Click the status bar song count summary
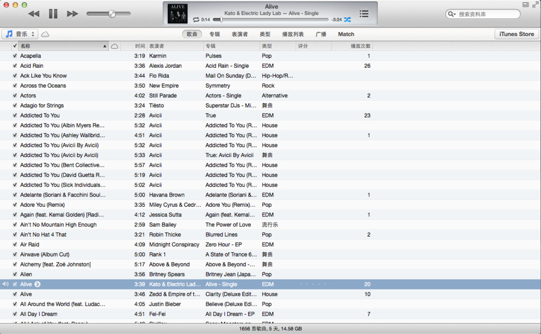The image size is (541, 334). pyautogui.click(x=270, y=329)
